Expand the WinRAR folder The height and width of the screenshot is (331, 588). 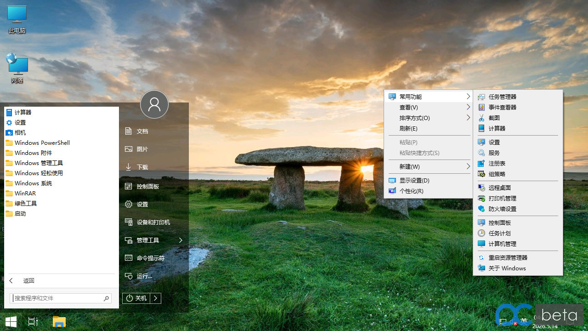tap(62, 193)
